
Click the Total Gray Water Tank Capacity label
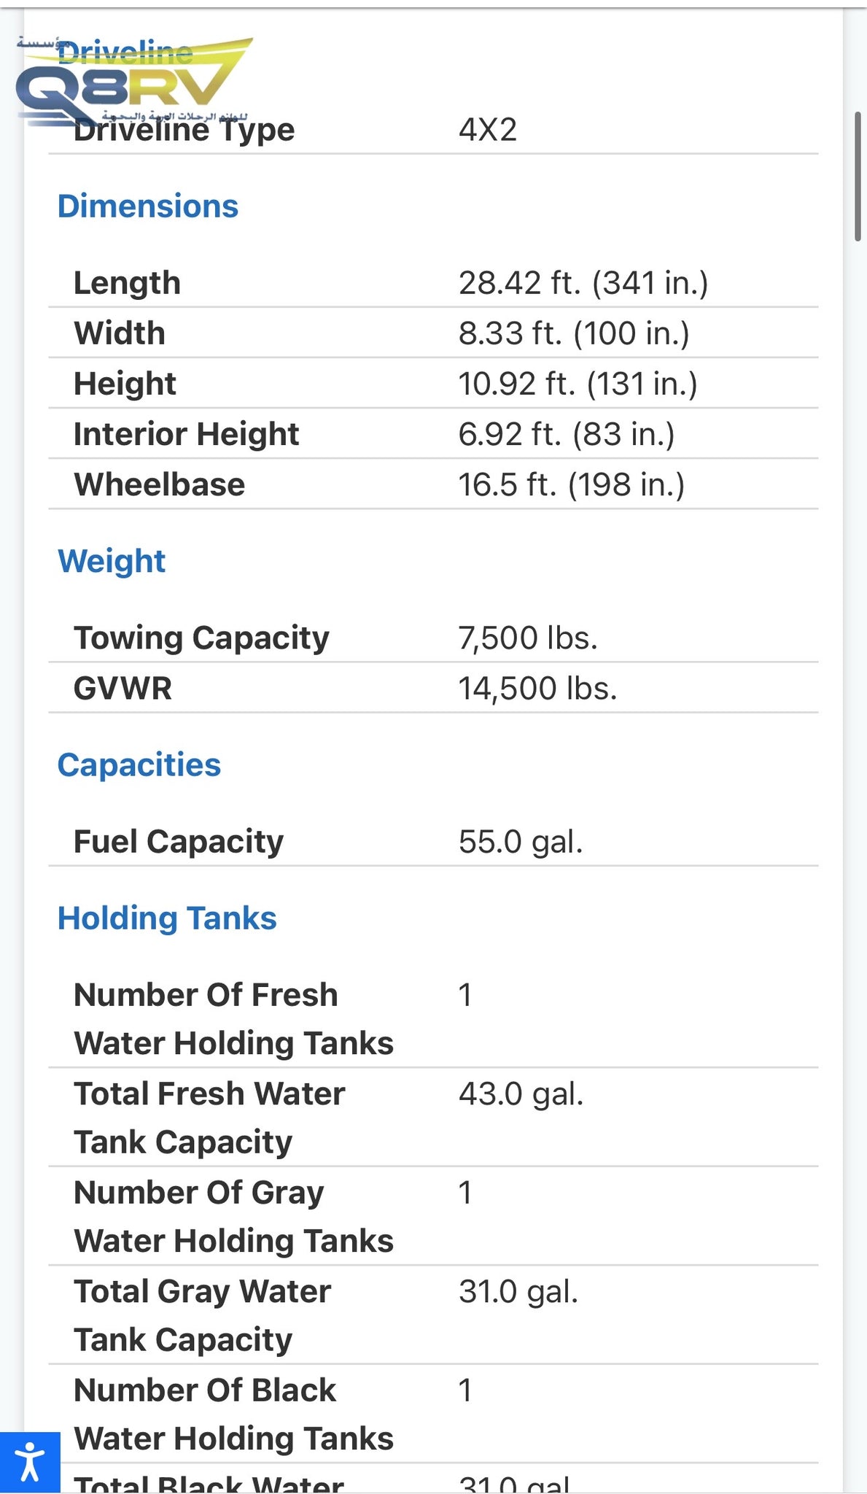(202, 1315)
